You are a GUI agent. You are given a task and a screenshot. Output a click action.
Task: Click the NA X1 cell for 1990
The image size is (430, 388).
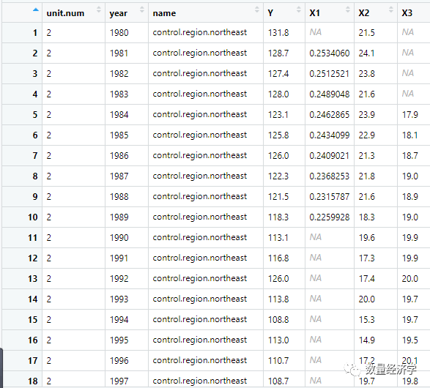(330, 237)
